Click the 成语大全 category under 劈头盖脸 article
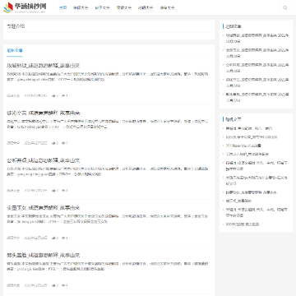Viewport: 296px width, 296px height. click(x=13, y=285)
